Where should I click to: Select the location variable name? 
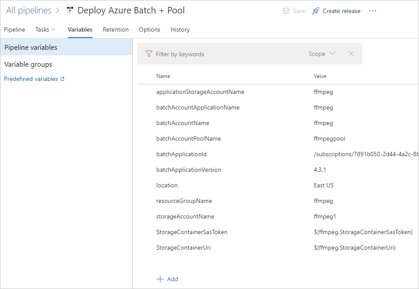pyautogui.click(x=167, y=185)
